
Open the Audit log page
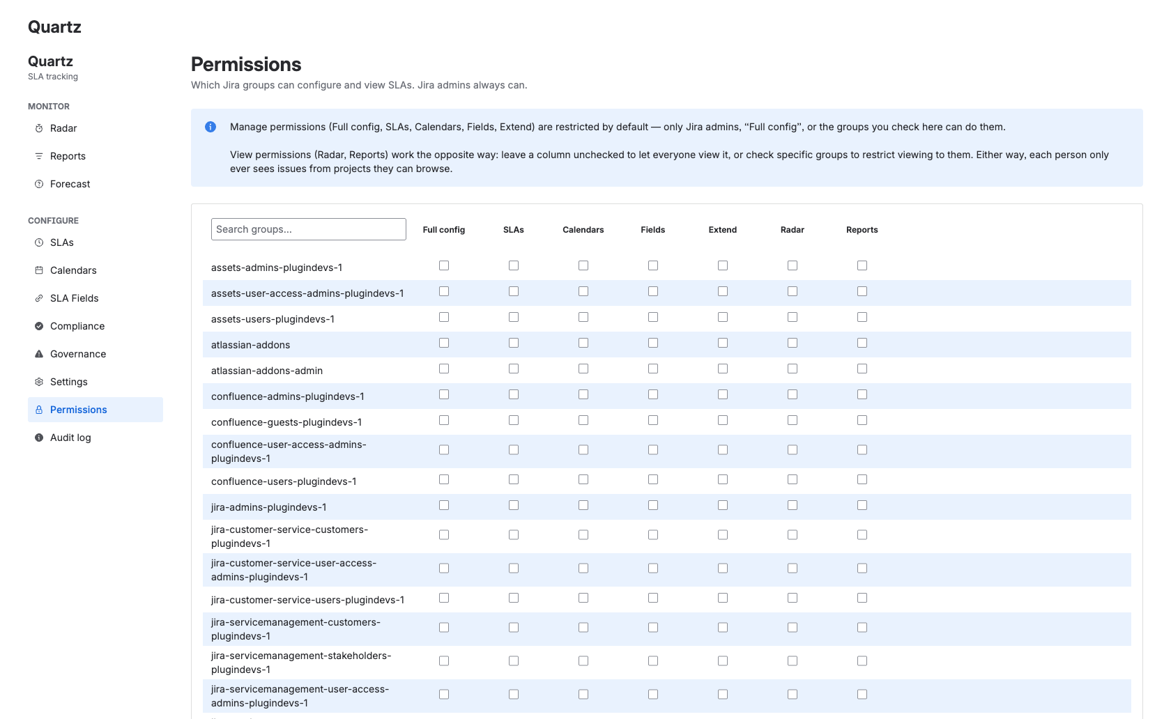[x=95, y=438]
